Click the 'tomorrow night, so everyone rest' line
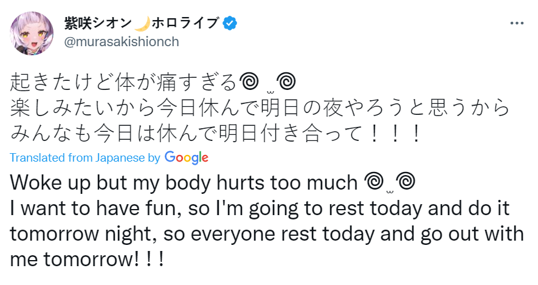The width and height of the screenshot is (538, 285). pos(267,234)
